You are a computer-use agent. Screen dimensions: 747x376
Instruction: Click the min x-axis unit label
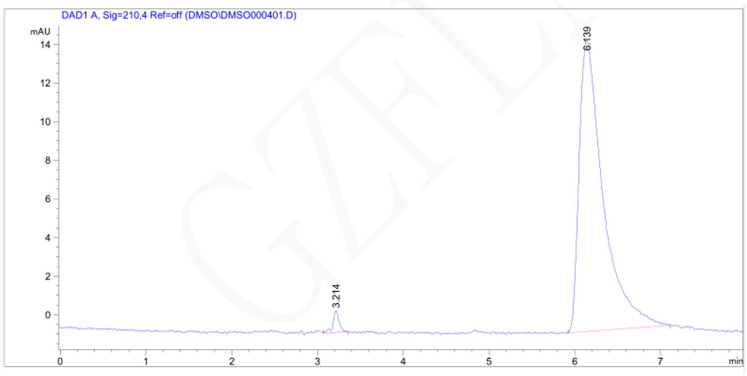click(735, 361)
